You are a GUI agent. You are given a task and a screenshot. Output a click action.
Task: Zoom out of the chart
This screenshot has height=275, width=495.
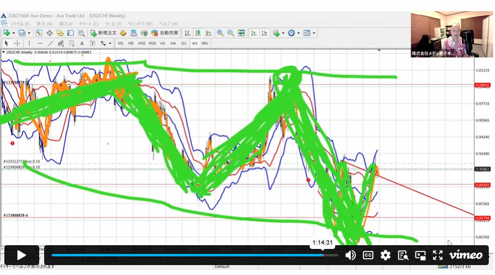coord(230,33)
